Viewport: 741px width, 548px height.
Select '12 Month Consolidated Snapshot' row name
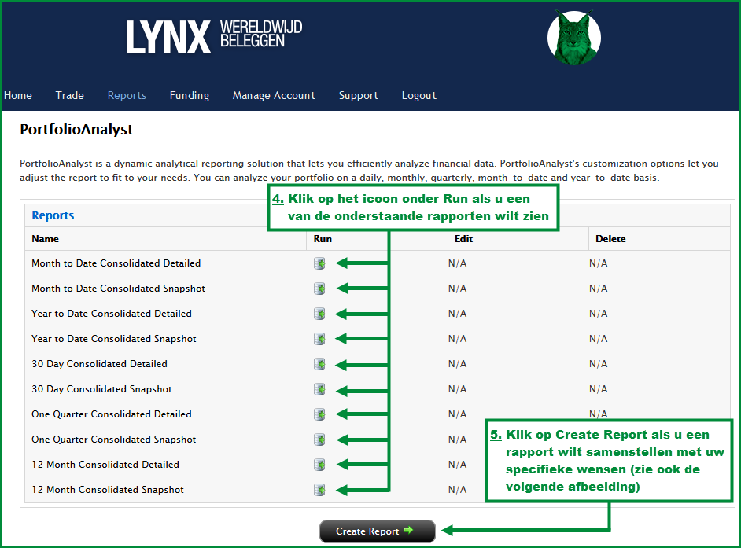pyautogui.click(x=108, y=490)
